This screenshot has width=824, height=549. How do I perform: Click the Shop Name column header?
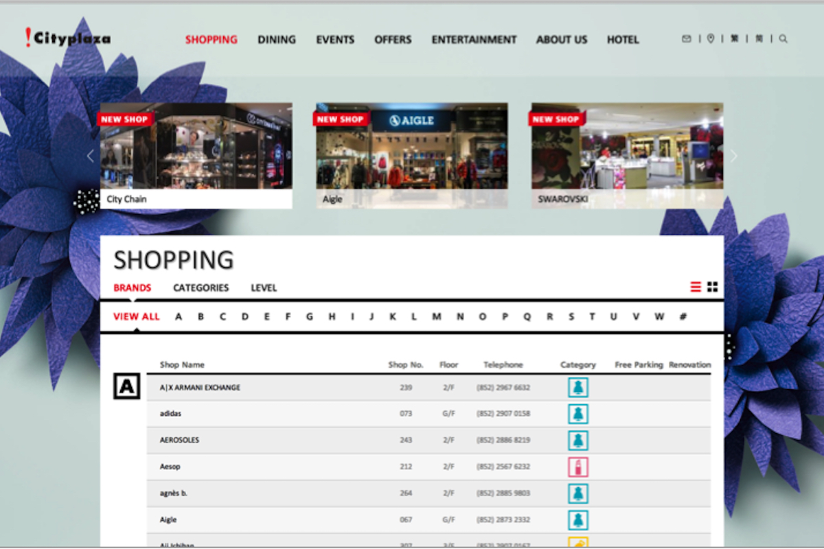click(x=182, y=365)
